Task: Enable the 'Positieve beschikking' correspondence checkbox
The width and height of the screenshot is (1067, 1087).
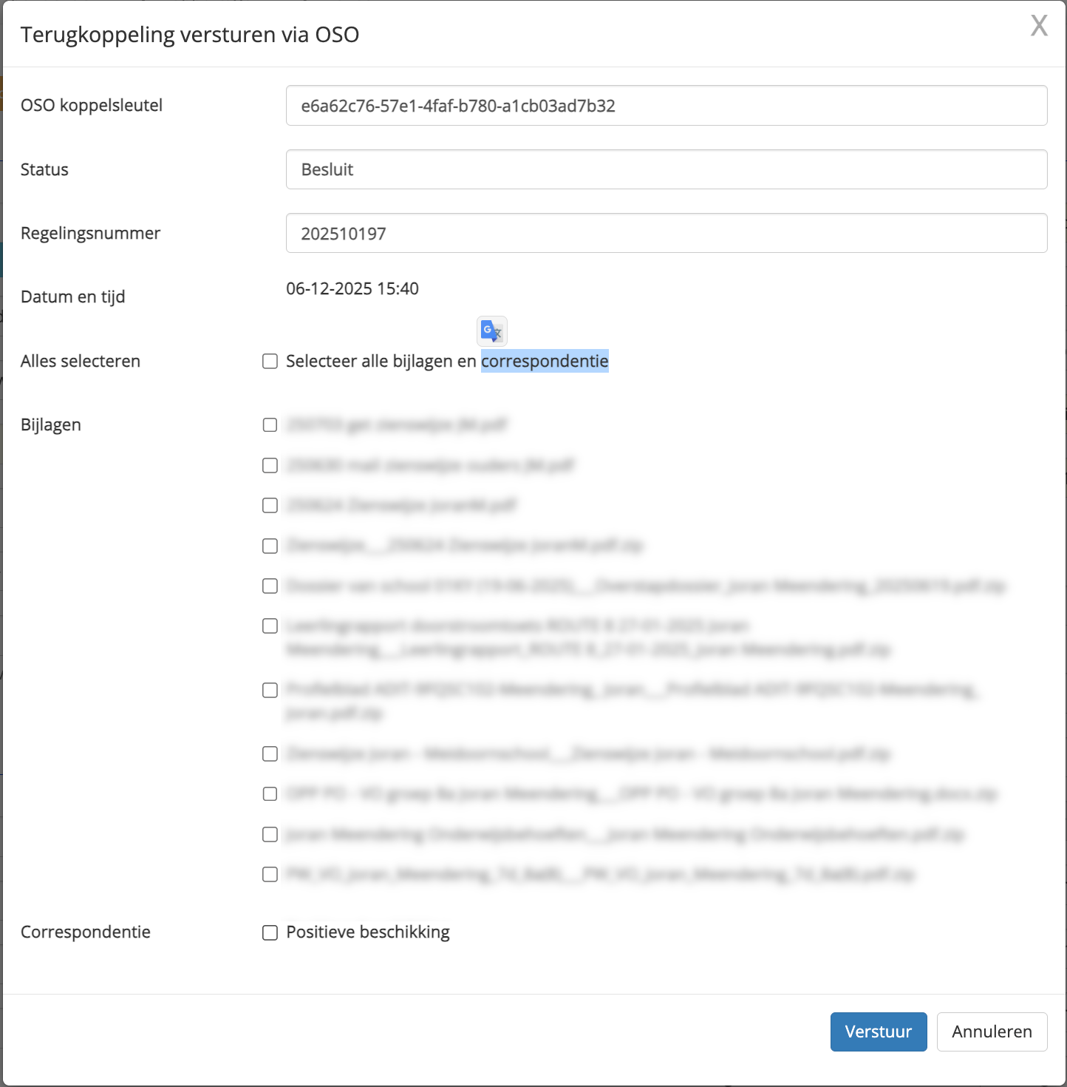Action: [x=270, y=933]
